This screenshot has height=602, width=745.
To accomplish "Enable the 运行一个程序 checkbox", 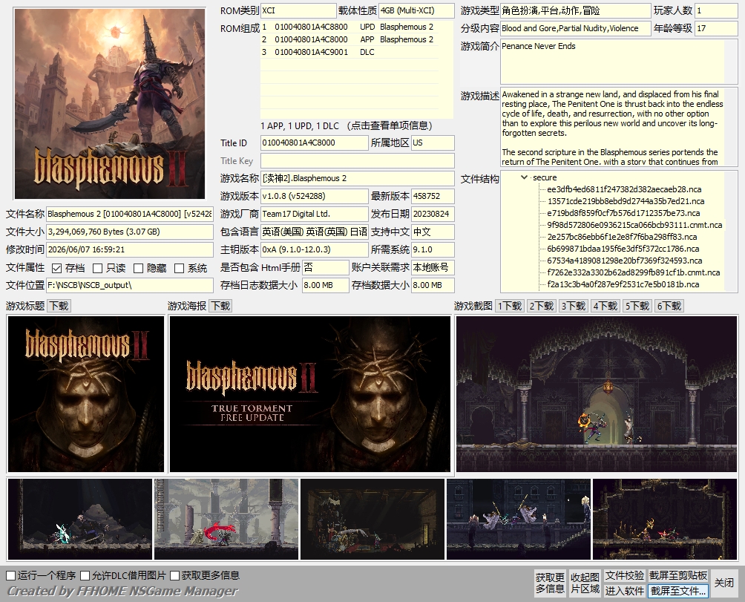I will (x=11, y=575).
